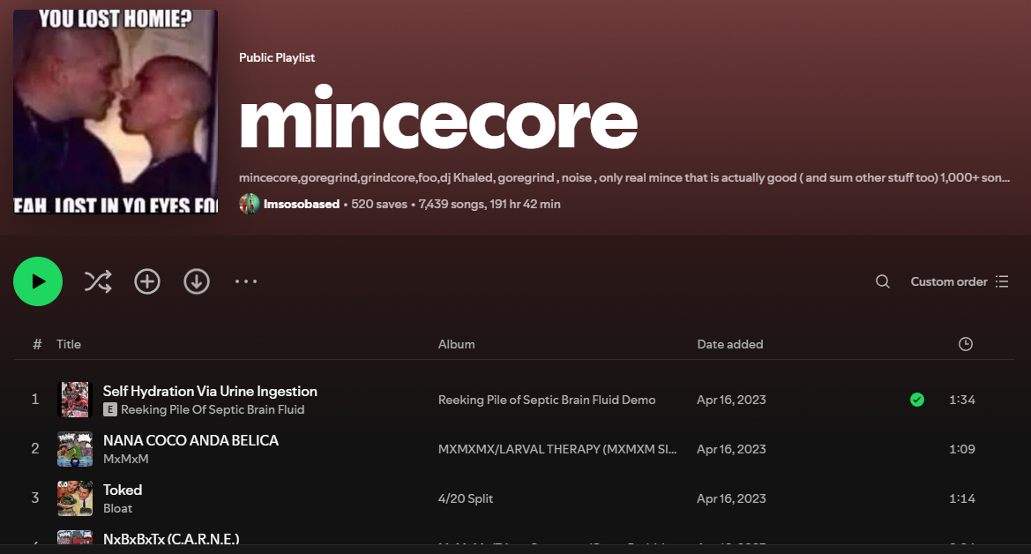1031x554 pixels.
Task: Sort by the Album column header
Action: tap(456, 344)
